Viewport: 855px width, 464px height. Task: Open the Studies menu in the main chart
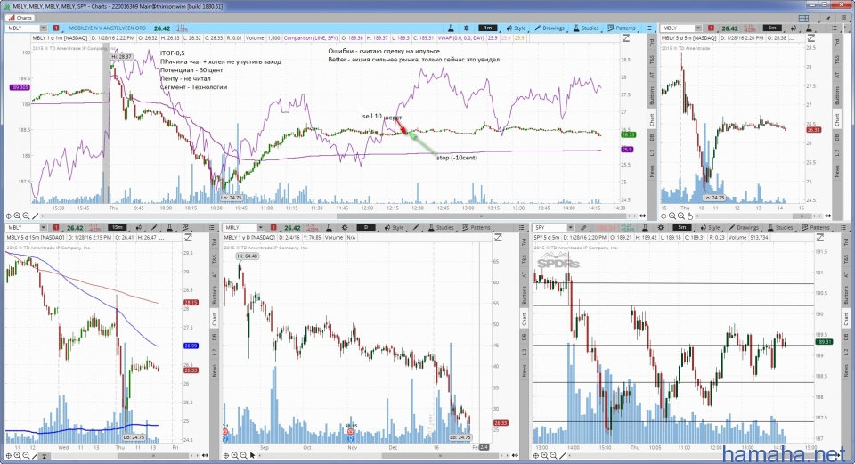(586, 28)
